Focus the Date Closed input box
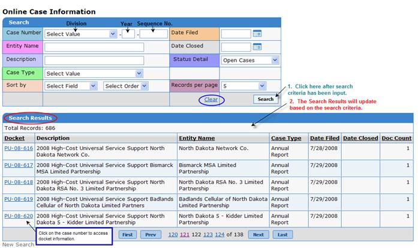The image size is (418, 248). point(236,47)
